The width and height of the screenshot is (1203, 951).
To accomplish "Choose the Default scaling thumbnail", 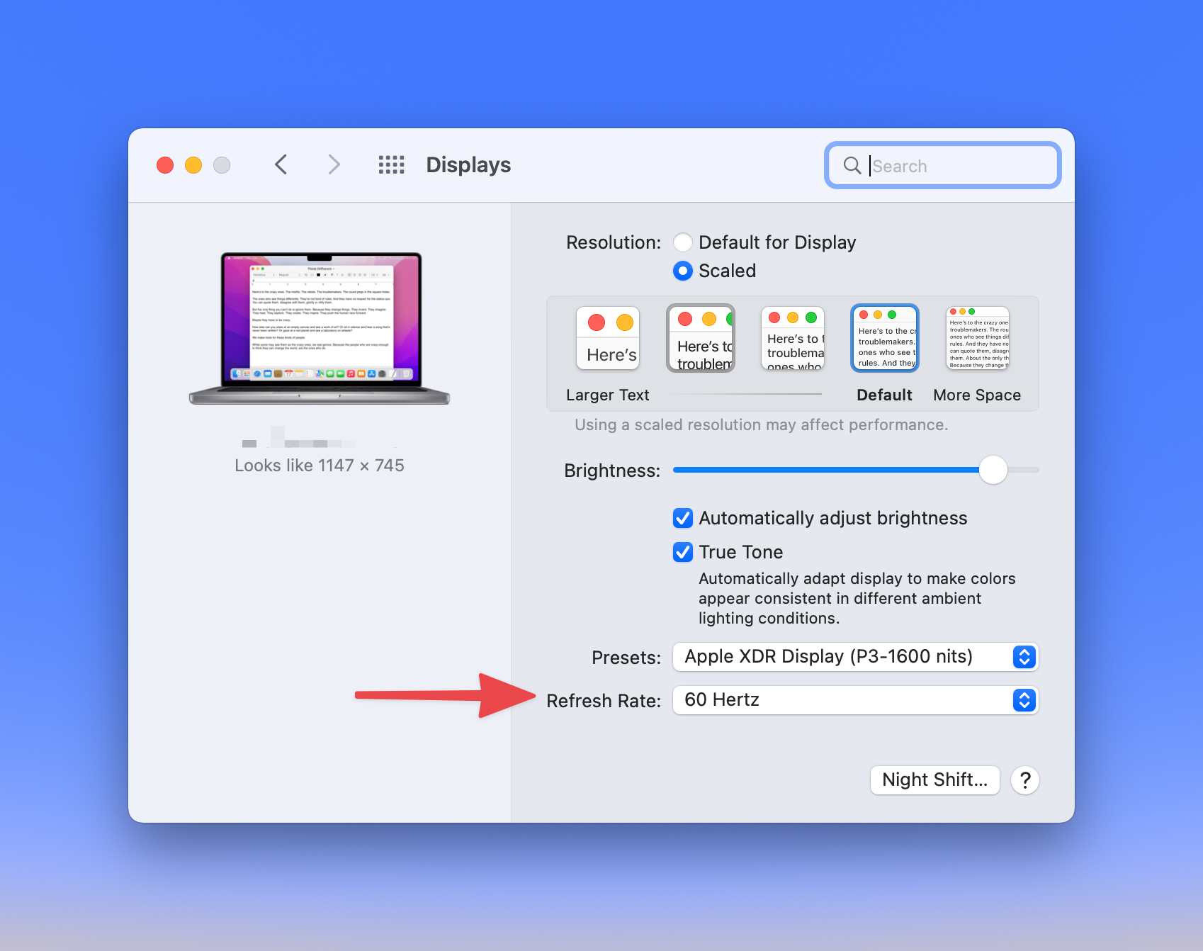I will click(x=885, y=338).
